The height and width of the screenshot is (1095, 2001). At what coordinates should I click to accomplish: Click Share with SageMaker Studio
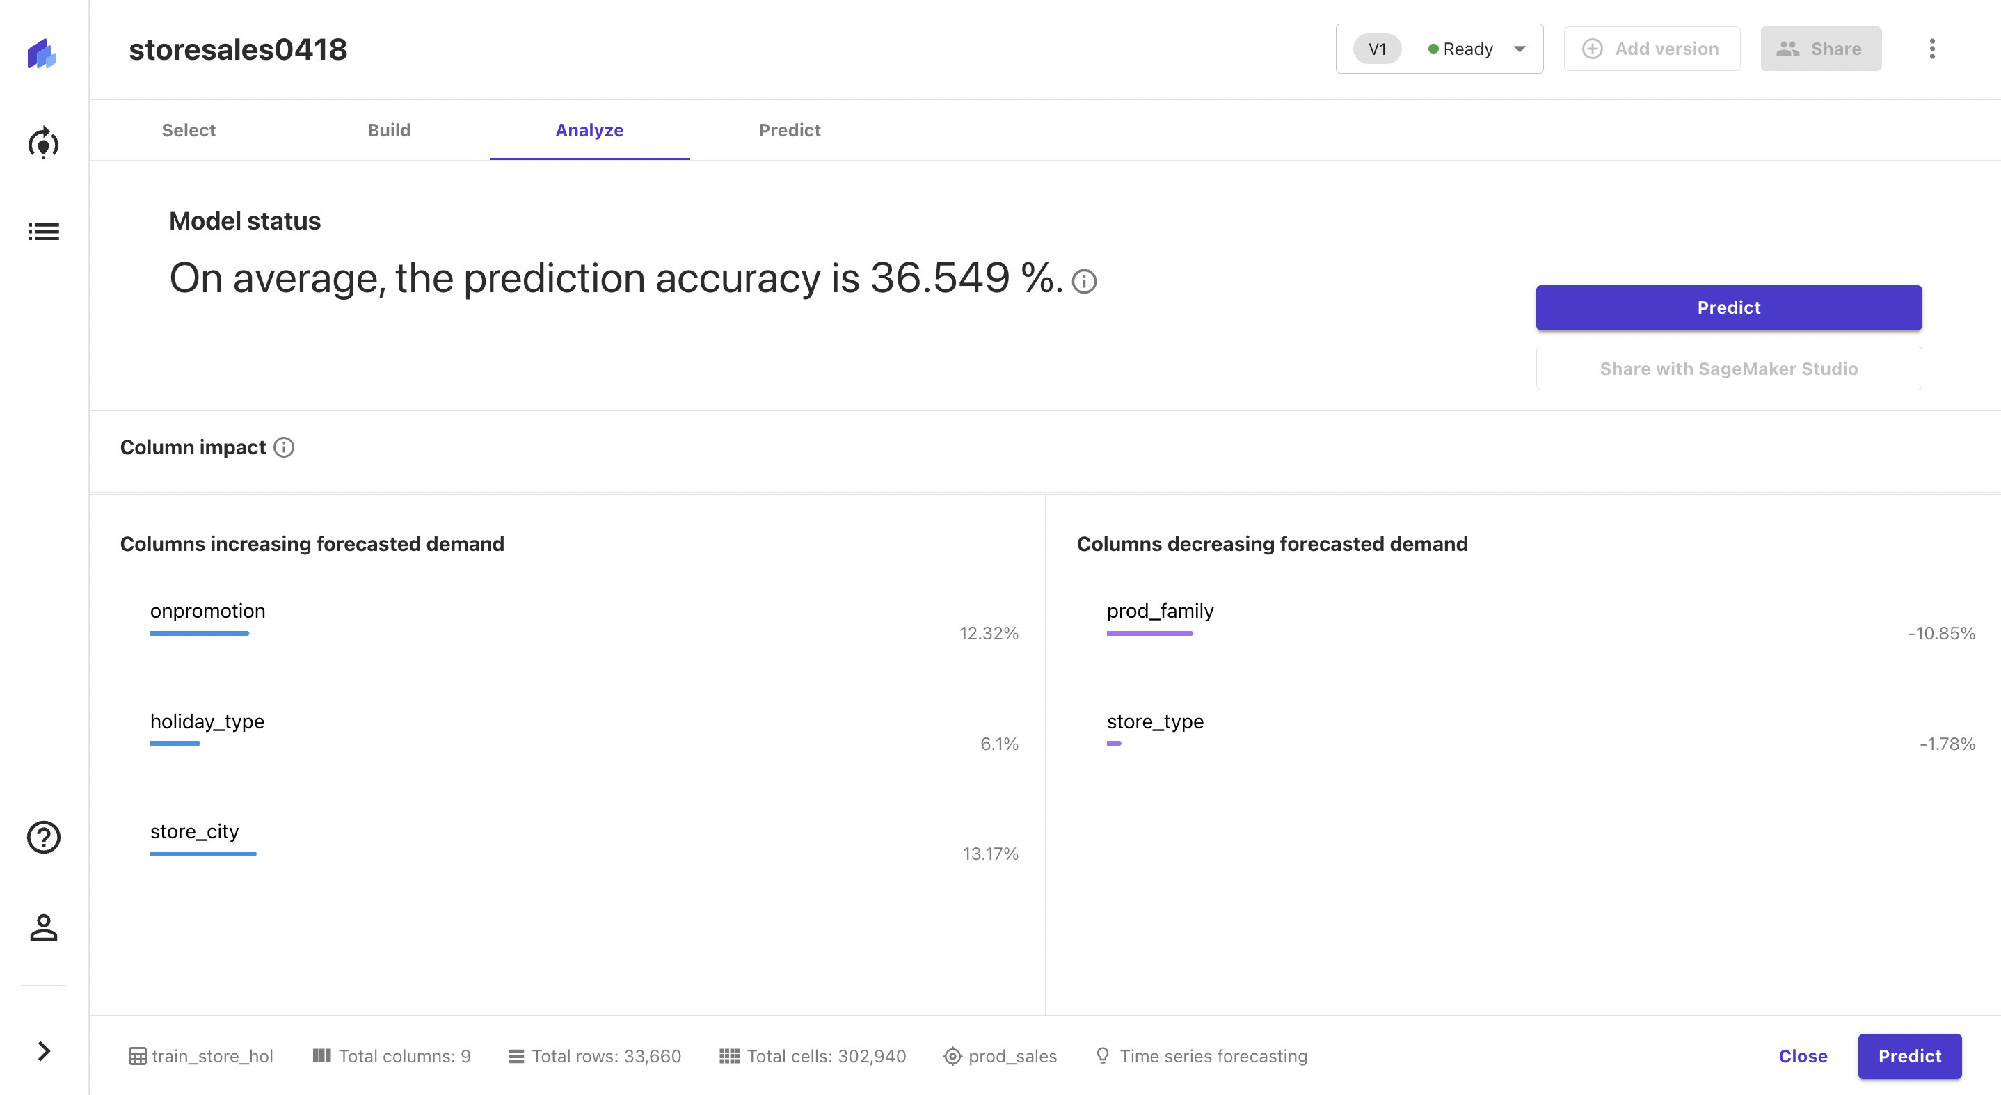coord(1728,369)
